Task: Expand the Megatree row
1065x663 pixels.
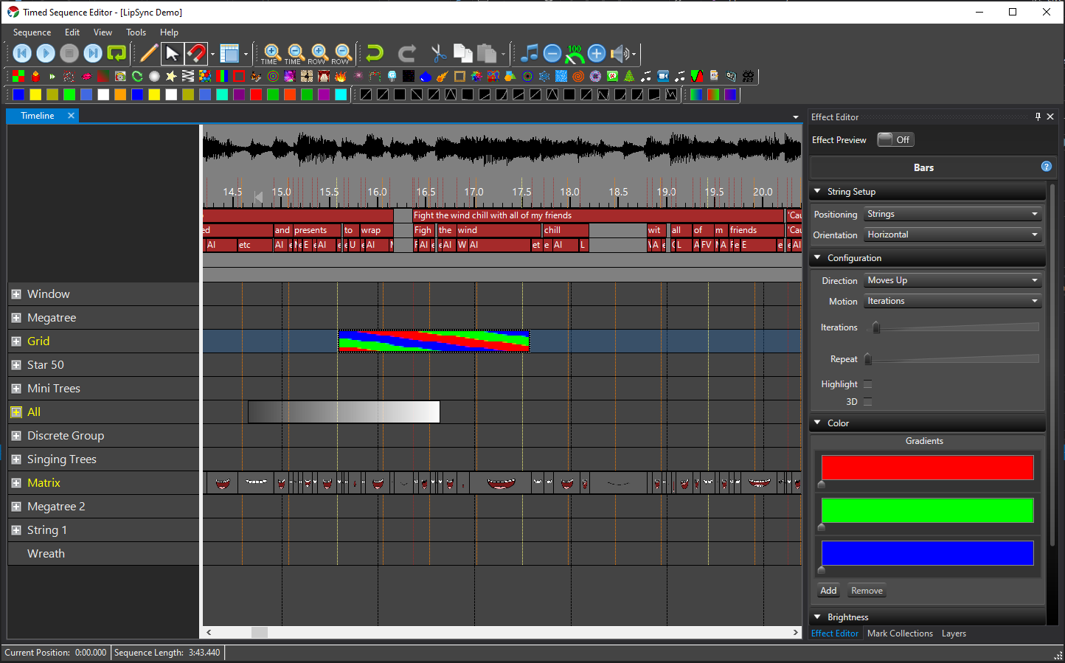Action: pyautogui.click(x=16, y=318)
